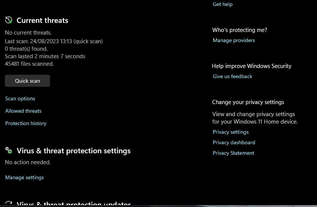Screen dimensions: 317x207
Task: Start a Quick scan
Action: pos(27,81)
